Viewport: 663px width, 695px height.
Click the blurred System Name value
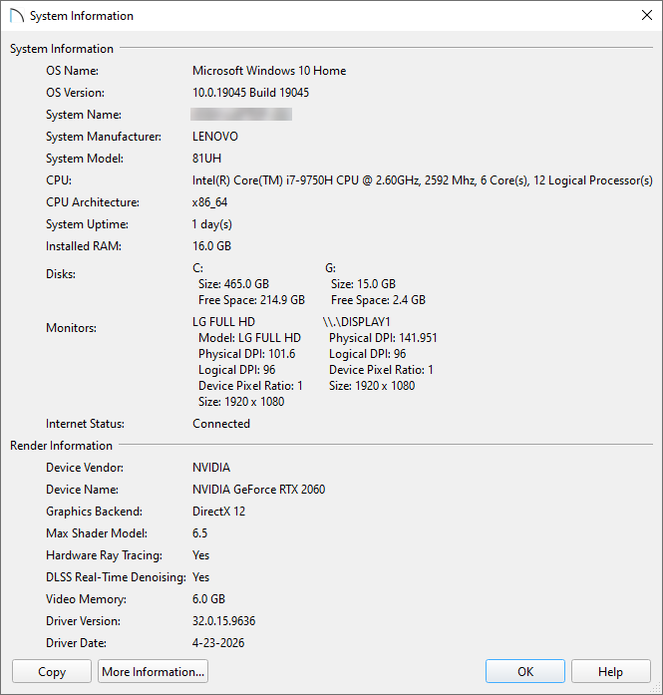pos(241,115)
